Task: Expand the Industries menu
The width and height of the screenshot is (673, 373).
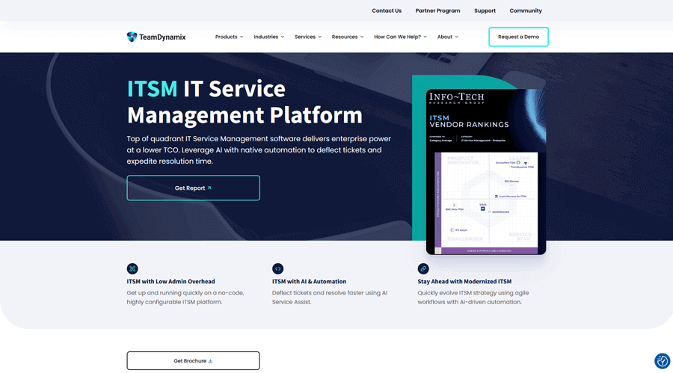Action: tap(268, 37)
